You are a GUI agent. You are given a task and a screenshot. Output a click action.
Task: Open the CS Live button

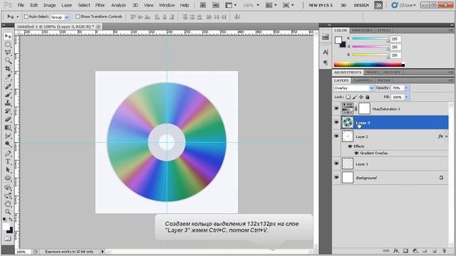[404, 5]
